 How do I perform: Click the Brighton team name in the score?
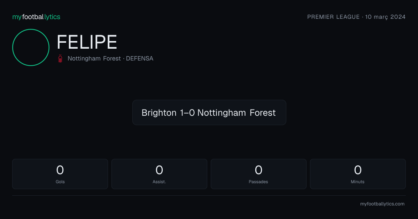[x=159, y=113]
